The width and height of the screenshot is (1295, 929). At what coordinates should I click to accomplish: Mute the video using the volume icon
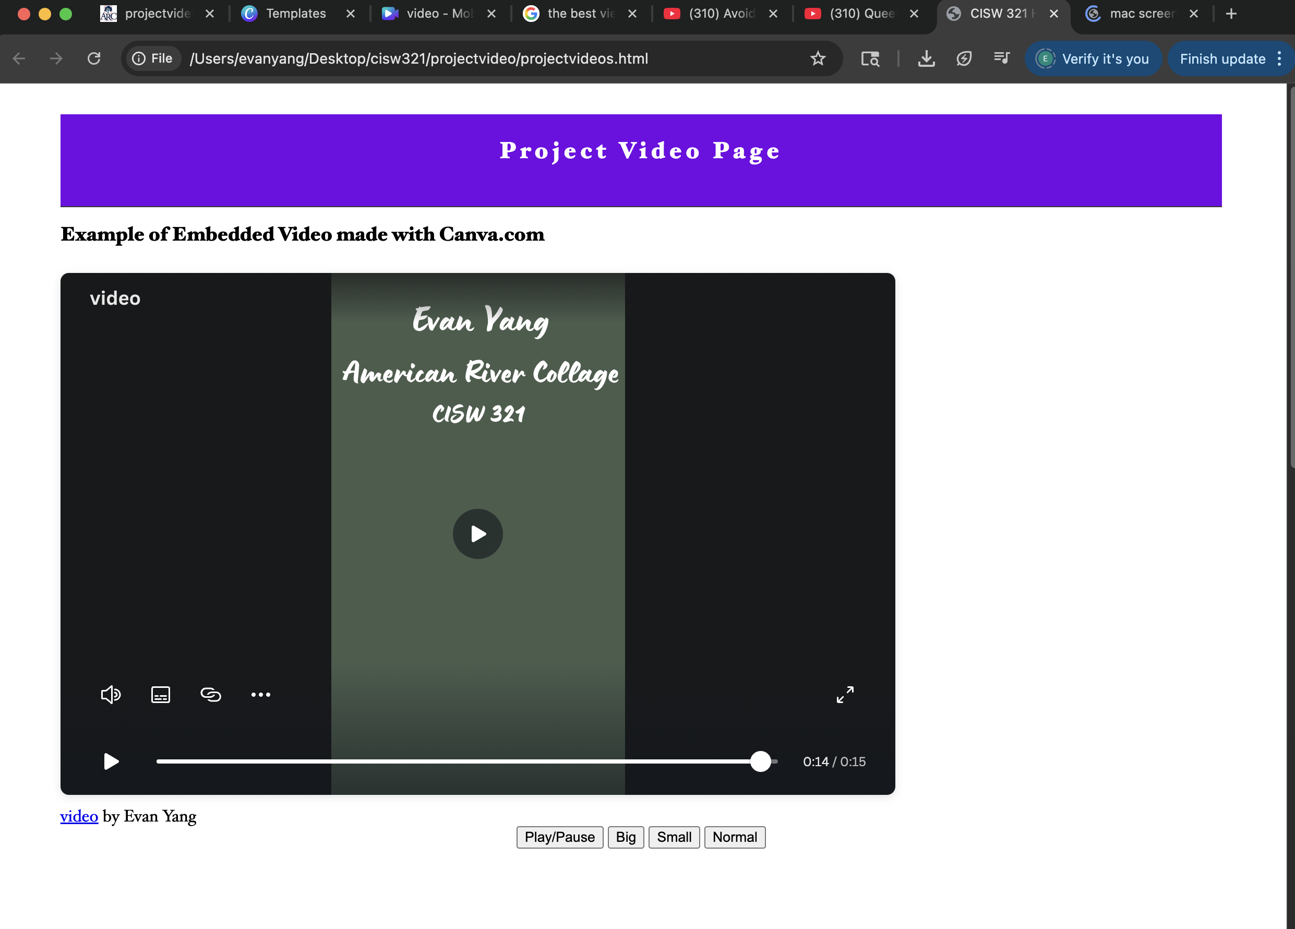coord(110,694)
